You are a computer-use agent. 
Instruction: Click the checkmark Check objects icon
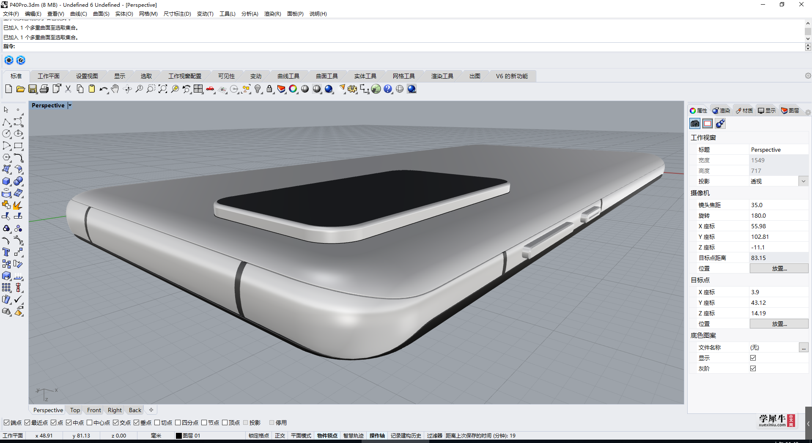click(18, 300)
